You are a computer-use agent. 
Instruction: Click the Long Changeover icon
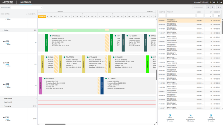point(211,115)
